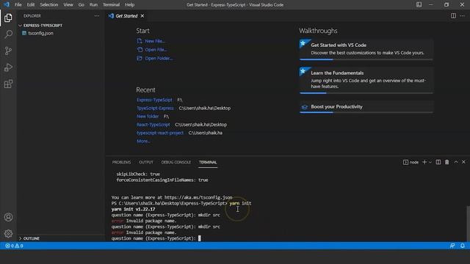The height and width of the screenshot is (264, 470).
Task: Split the terminal panel
Action: coord(438,162)
